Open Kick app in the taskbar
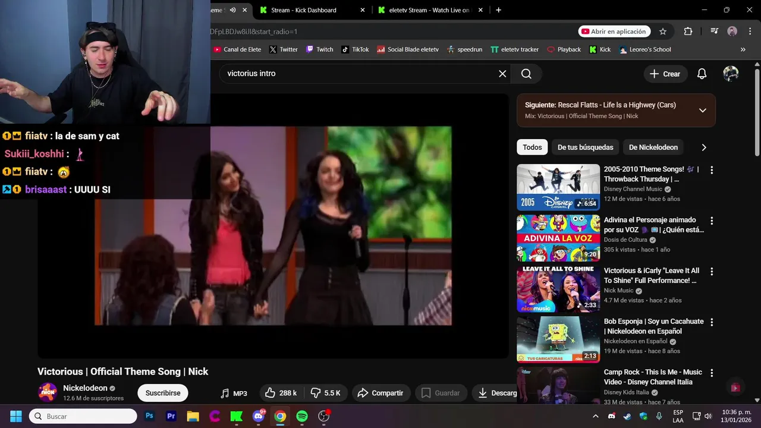761x428 pixels. click(237, 416)
